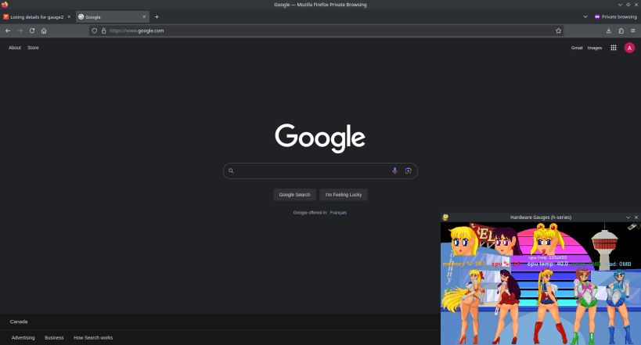Open the Firefox application menu
Viewport: 641px width, 345px height.
click(633, 31)
